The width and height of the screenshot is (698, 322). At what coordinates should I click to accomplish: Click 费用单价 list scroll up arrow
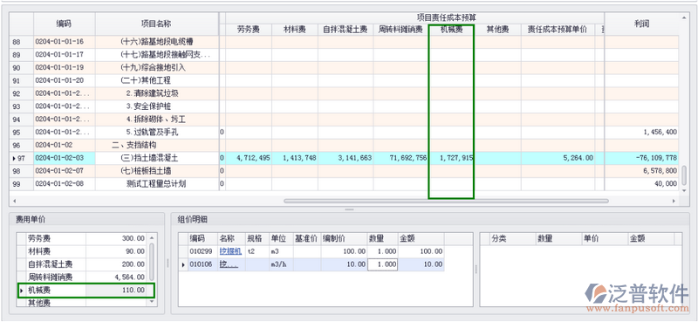tap(152, 238)
